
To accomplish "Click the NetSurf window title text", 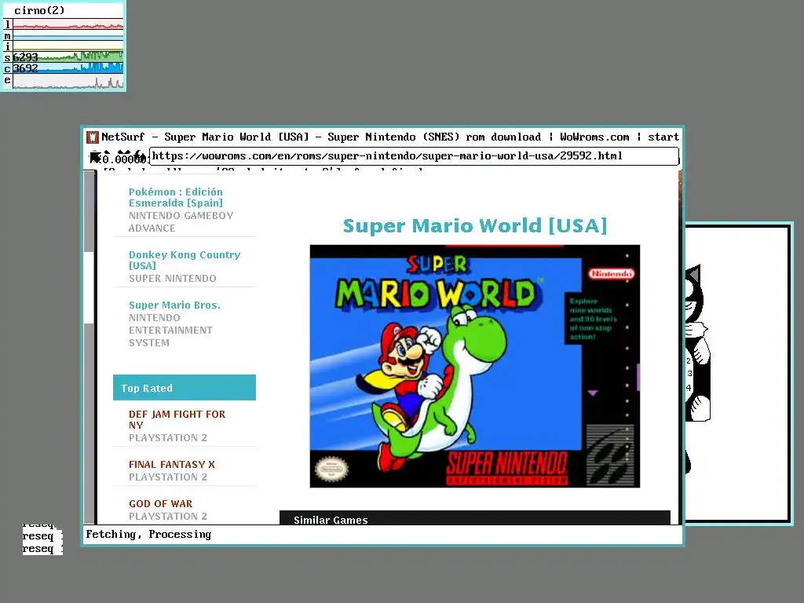I will tap(389, 137).
